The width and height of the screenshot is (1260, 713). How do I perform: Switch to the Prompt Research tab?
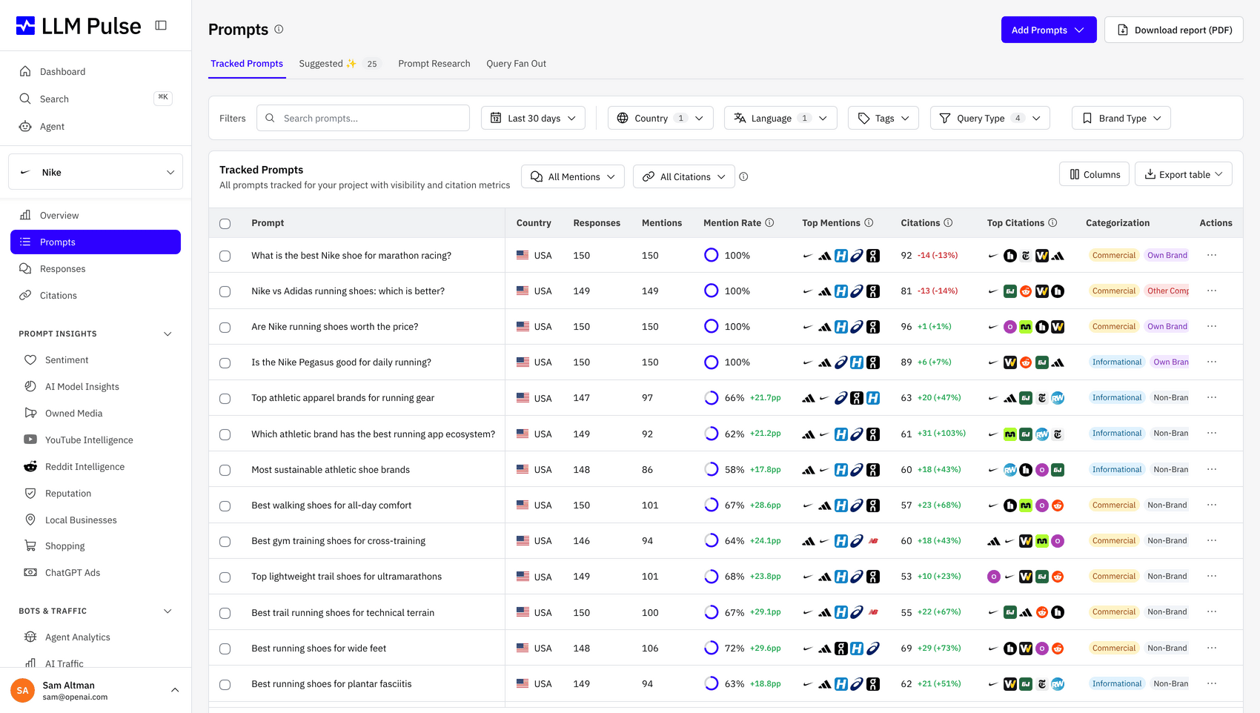click(434, 63)
